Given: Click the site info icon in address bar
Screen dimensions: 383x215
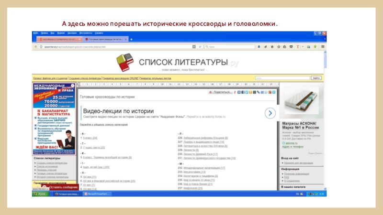Looking at the screenshot, I should (x=41, y=47).
